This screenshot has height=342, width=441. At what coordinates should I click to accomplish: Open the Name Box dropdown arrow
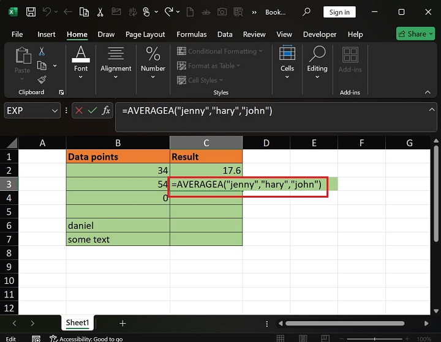(x=54, y=111)
